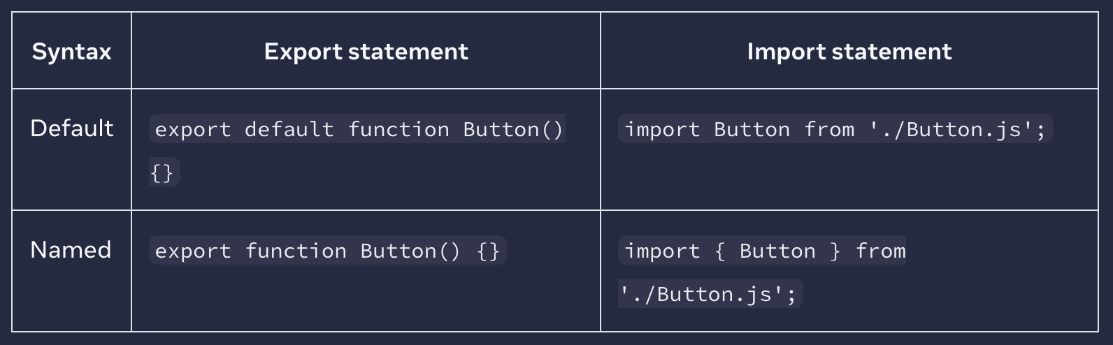This screenshot has width=1113, height=345.
Task: Click the word import in Default row
Action: point(661,129)
